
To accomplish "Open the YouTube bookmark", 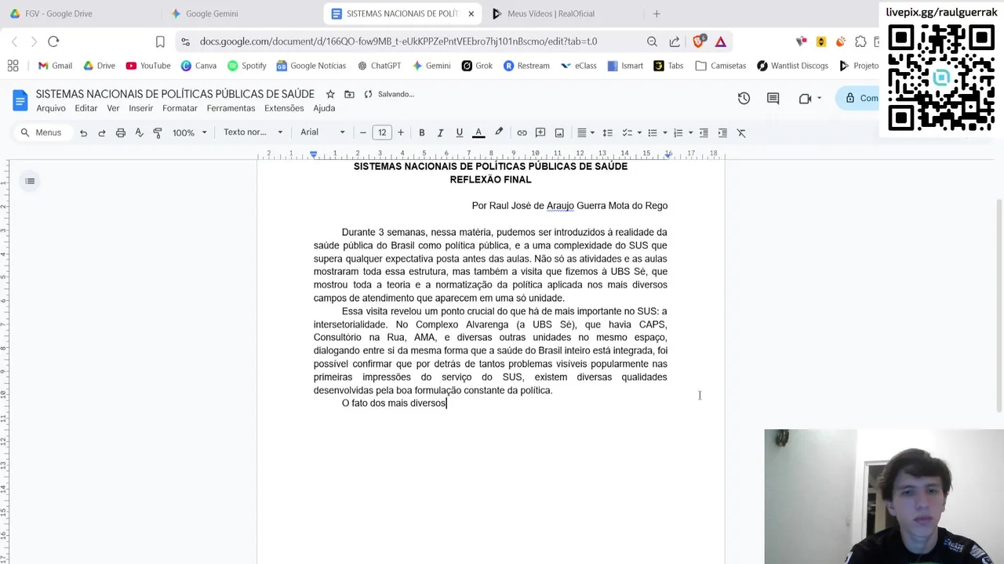I will pos(148,66).
